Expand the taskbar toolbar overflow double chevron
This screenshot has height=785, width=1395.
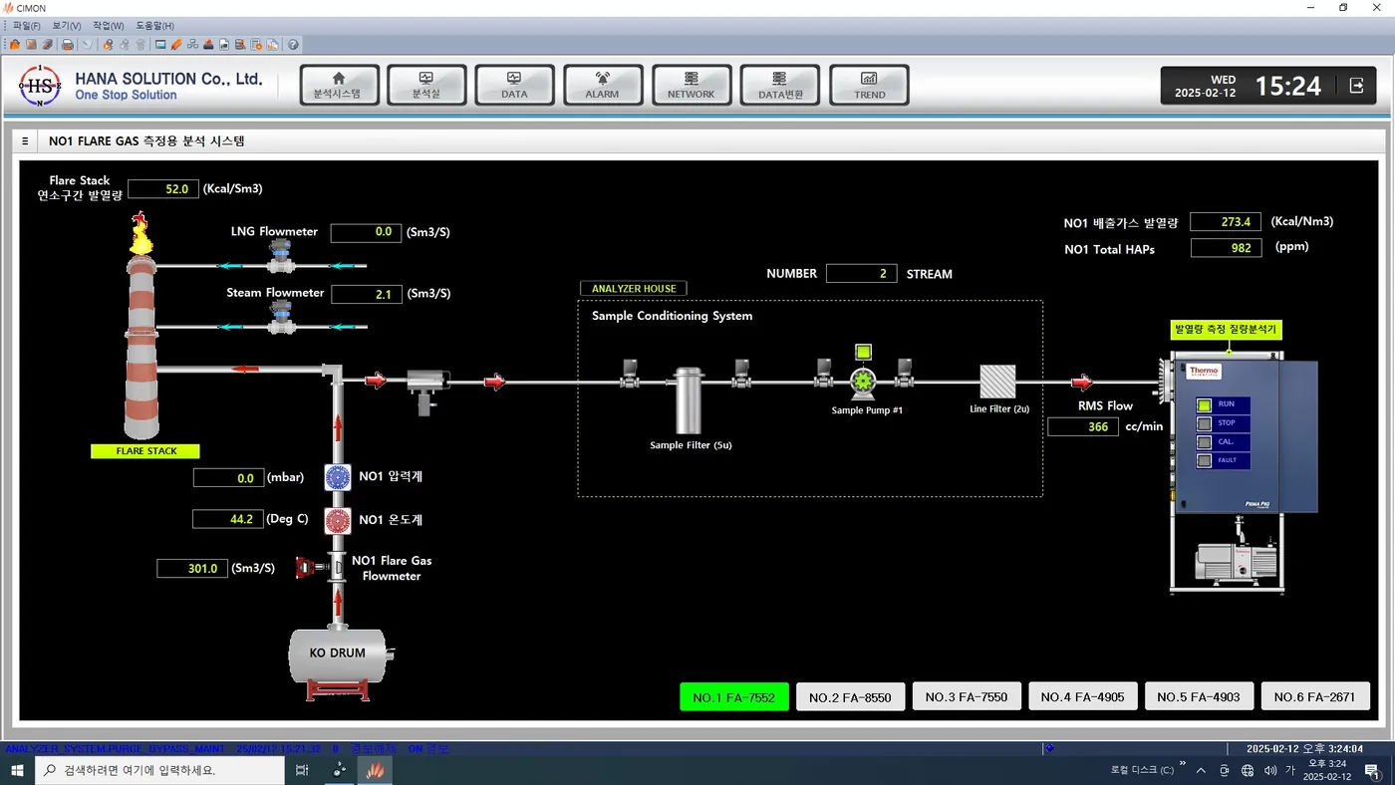click(1183, 764)
